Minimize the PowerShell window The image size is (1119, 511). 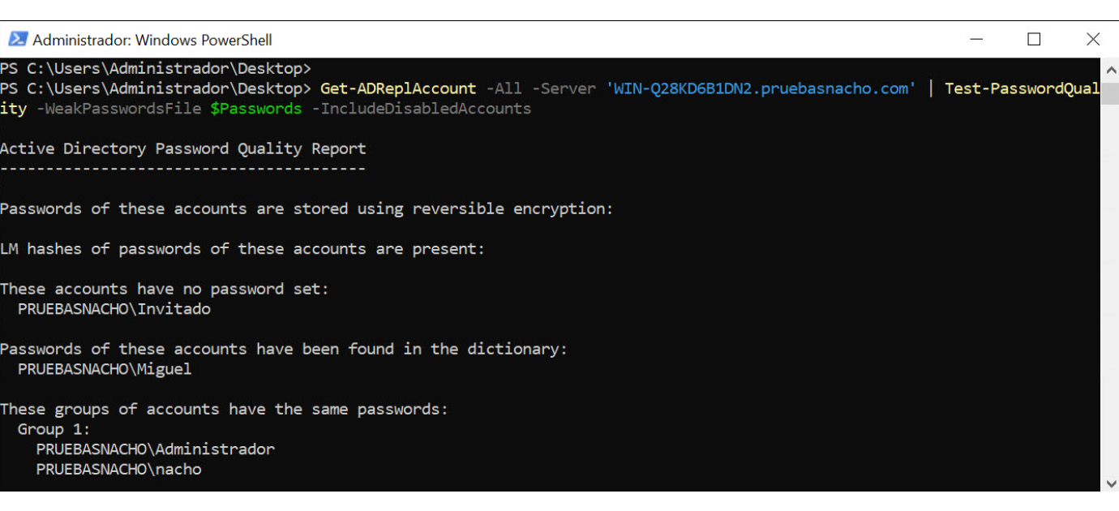point(976,39)
